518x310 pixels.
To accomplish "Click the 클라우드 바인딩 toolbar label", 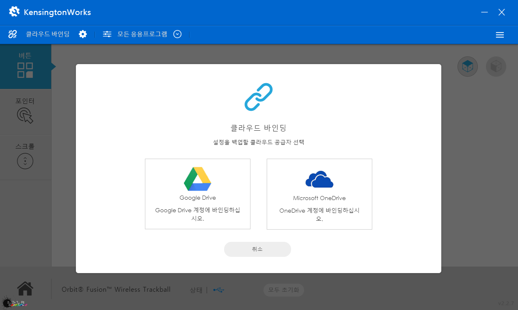I will 48,34.
